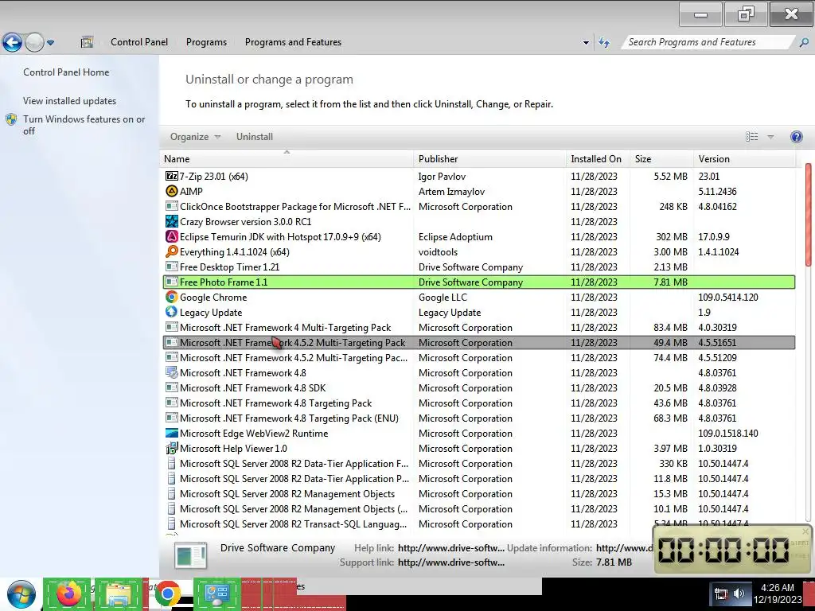Viewport: 815px width, 611px height.
Task: Click the taskbar clock 4:26 AM
Action: (x=777, y=588)
